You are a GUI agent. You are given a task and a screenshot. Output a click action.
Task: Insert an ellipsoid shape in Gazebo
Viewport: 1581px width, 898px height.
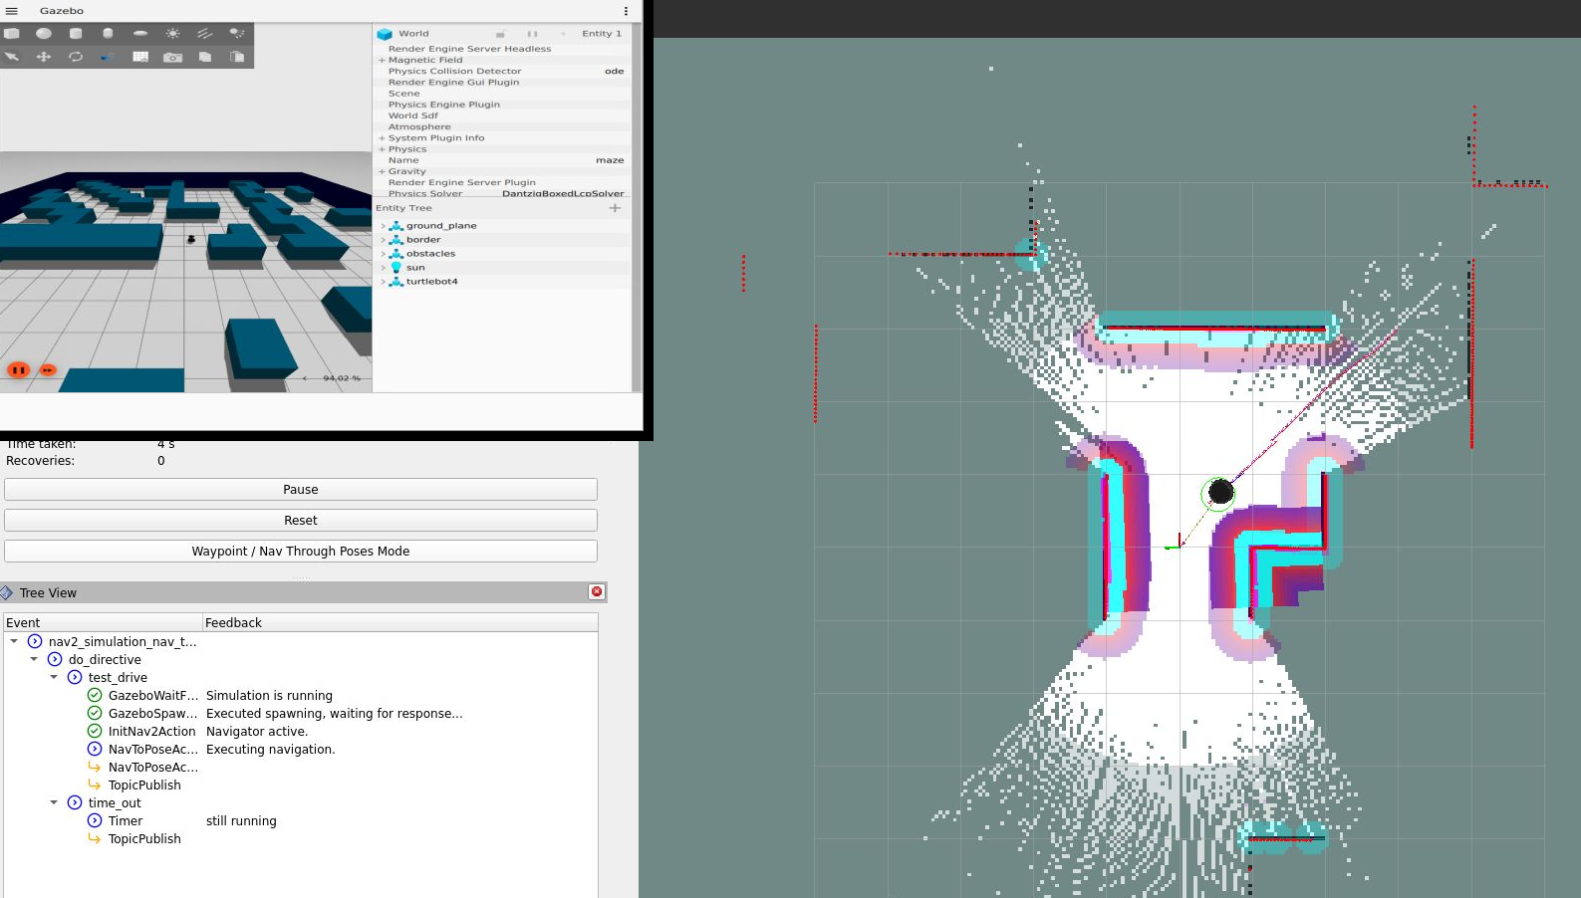pyautogui.click(x=140, y=33)
